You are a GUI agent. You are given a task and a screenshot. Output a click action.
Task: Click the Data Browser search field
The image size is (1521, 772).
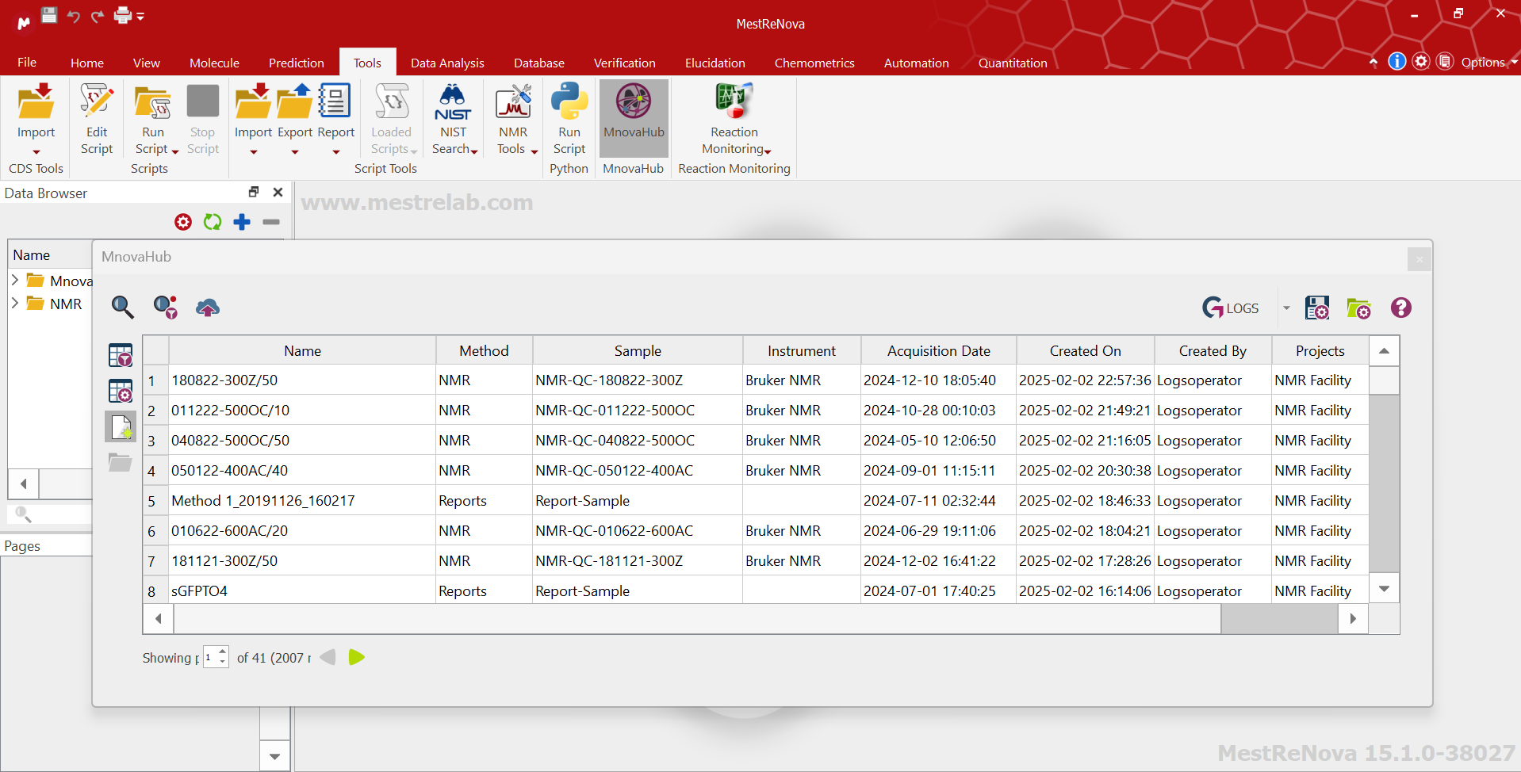click(49, 514)
